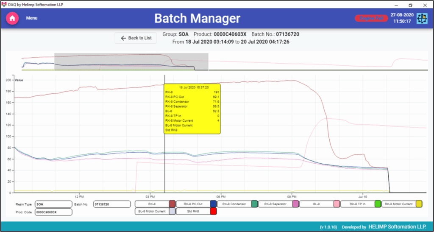Click the DAQ app icon in title bar

coord(4,5)
